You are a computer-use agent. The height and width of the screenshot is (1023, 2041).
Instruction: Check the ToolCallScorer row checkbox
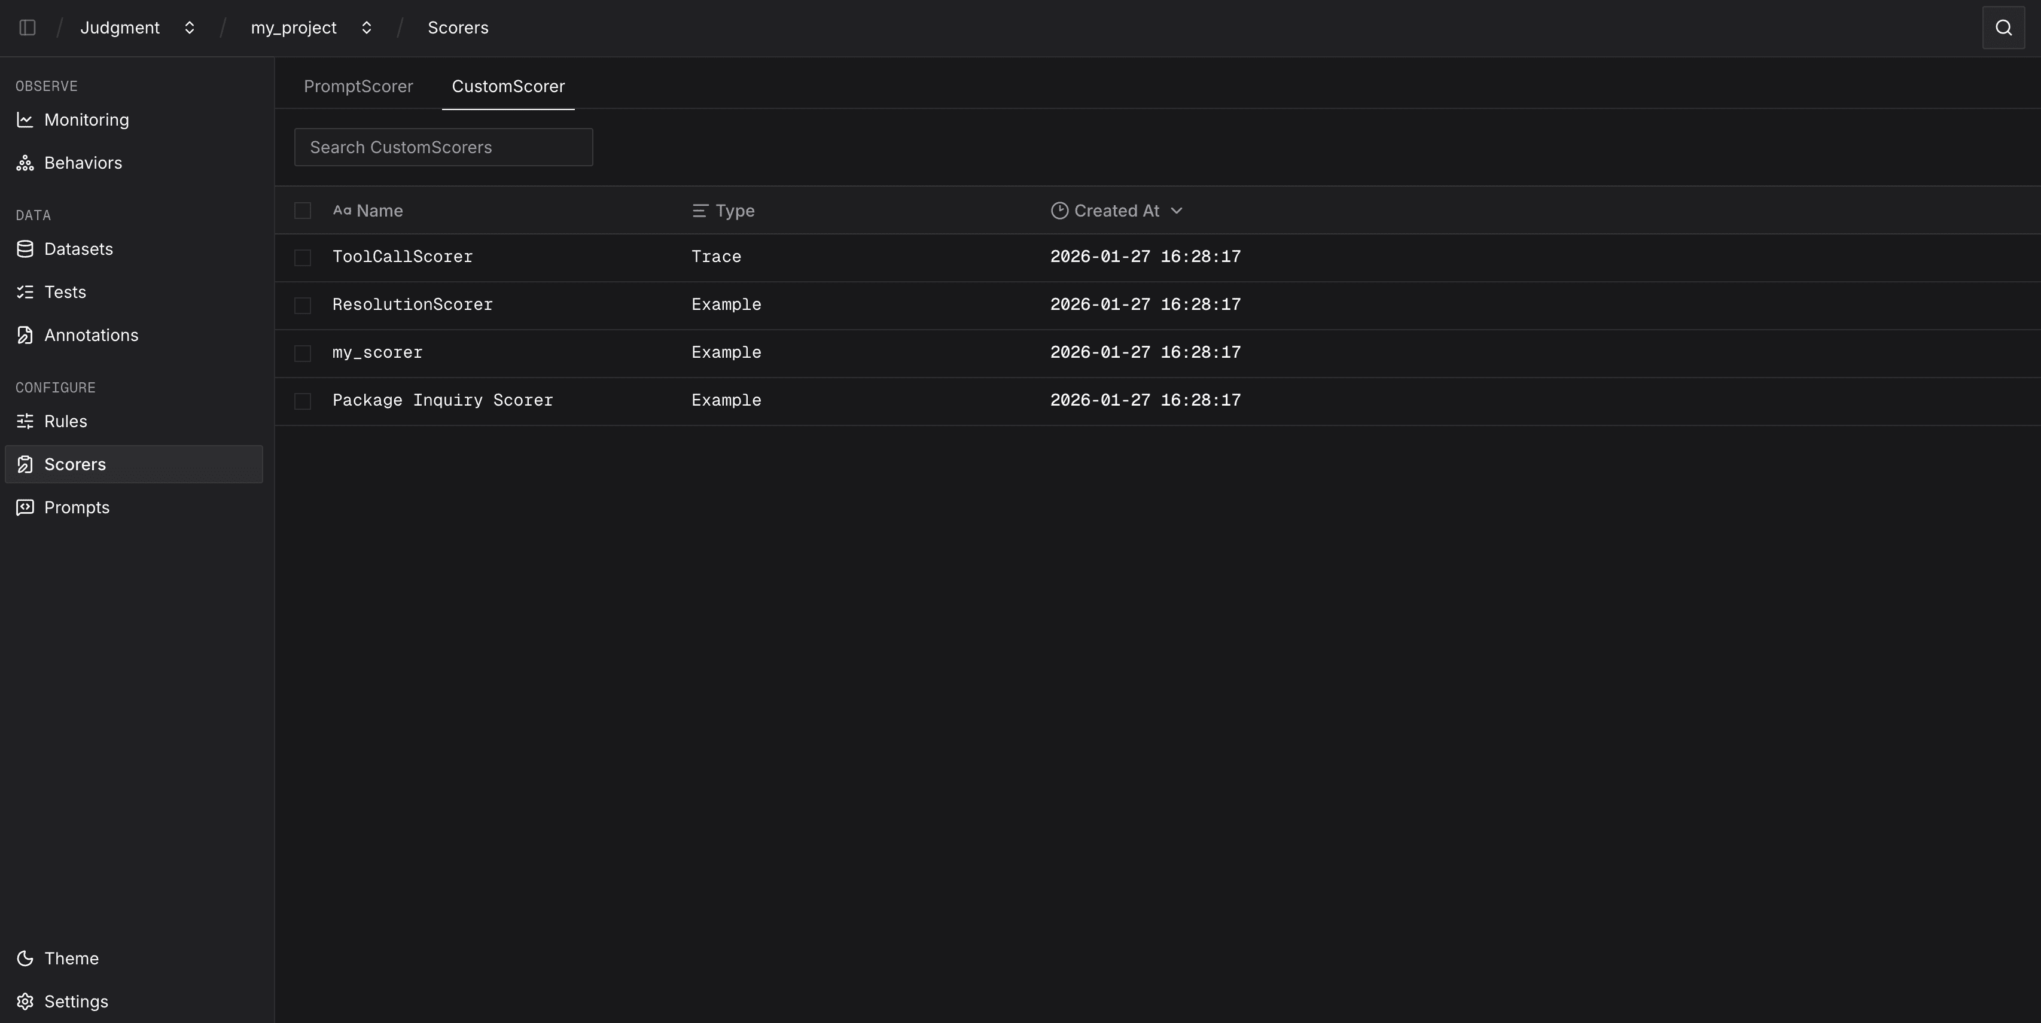click(303, 257)
